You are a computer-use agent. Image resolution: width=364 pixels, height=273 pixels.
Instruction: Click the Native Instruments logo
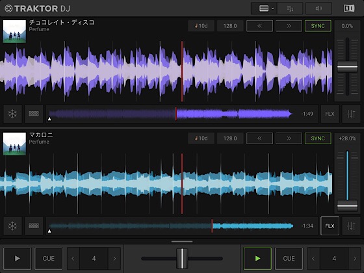(349, 8)
